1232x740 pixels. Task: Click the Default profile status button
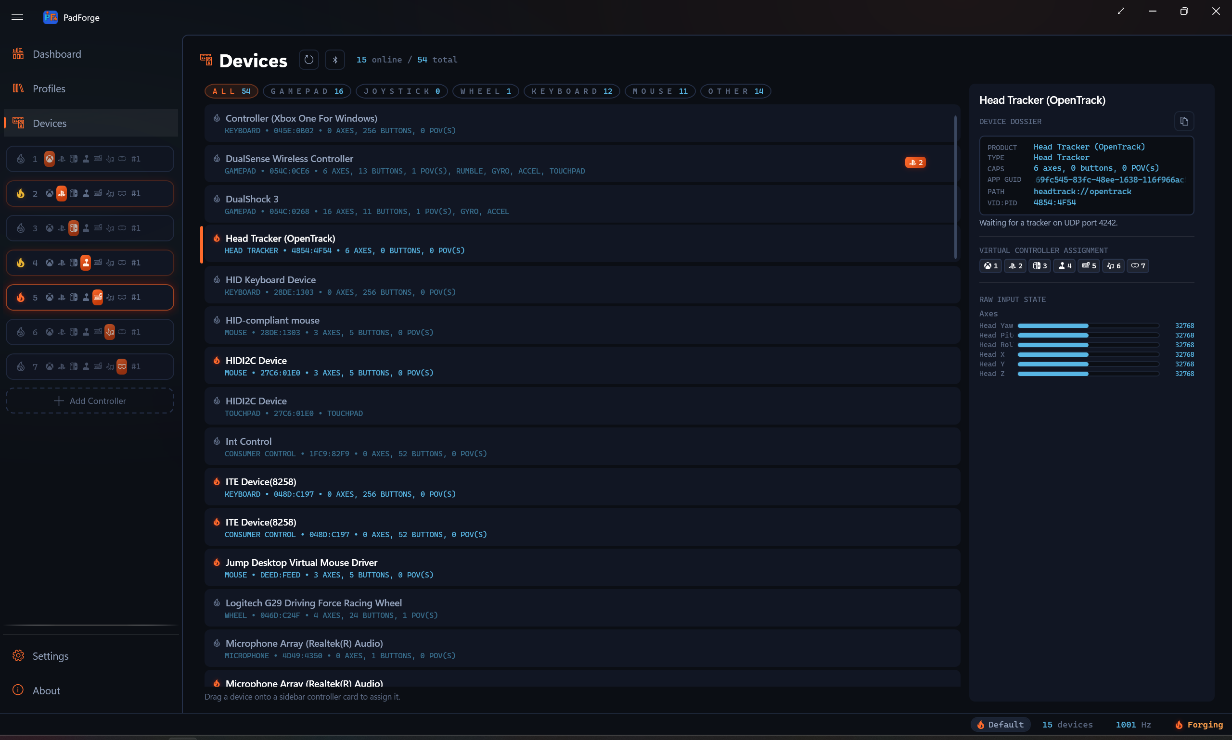coord(1001,725)
